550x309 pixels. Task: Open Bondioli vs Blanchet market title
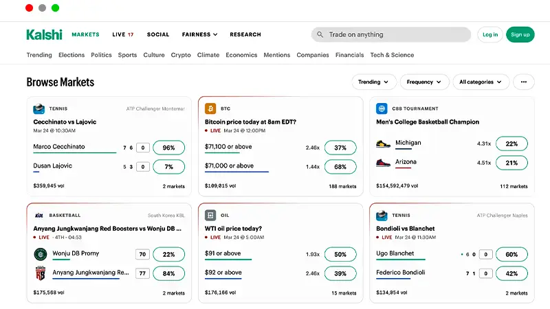[x=406, y=229]
